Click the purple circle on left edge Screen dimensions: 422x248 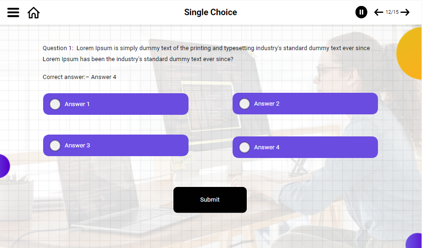3,166
